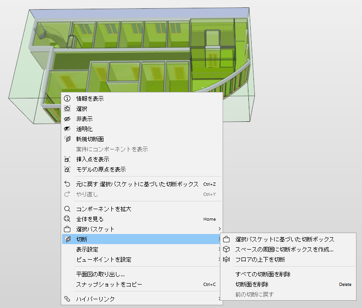
Task: Click the selection icon beside 選択
Action: point(67,108)
